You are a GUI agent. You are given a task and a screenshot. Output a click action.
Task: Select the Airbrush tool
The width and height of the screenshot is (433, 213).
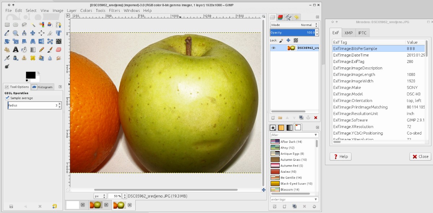pyautogui.click(x=7, y=58)
